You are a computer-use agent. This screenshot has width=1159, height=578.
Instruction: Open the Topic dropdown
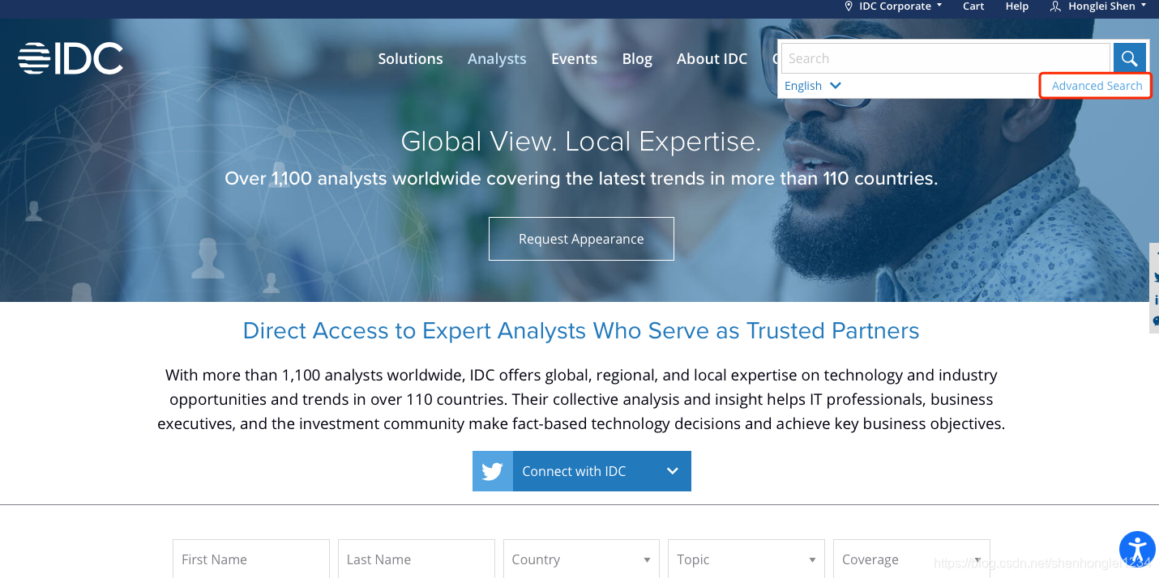click(746, 559)
